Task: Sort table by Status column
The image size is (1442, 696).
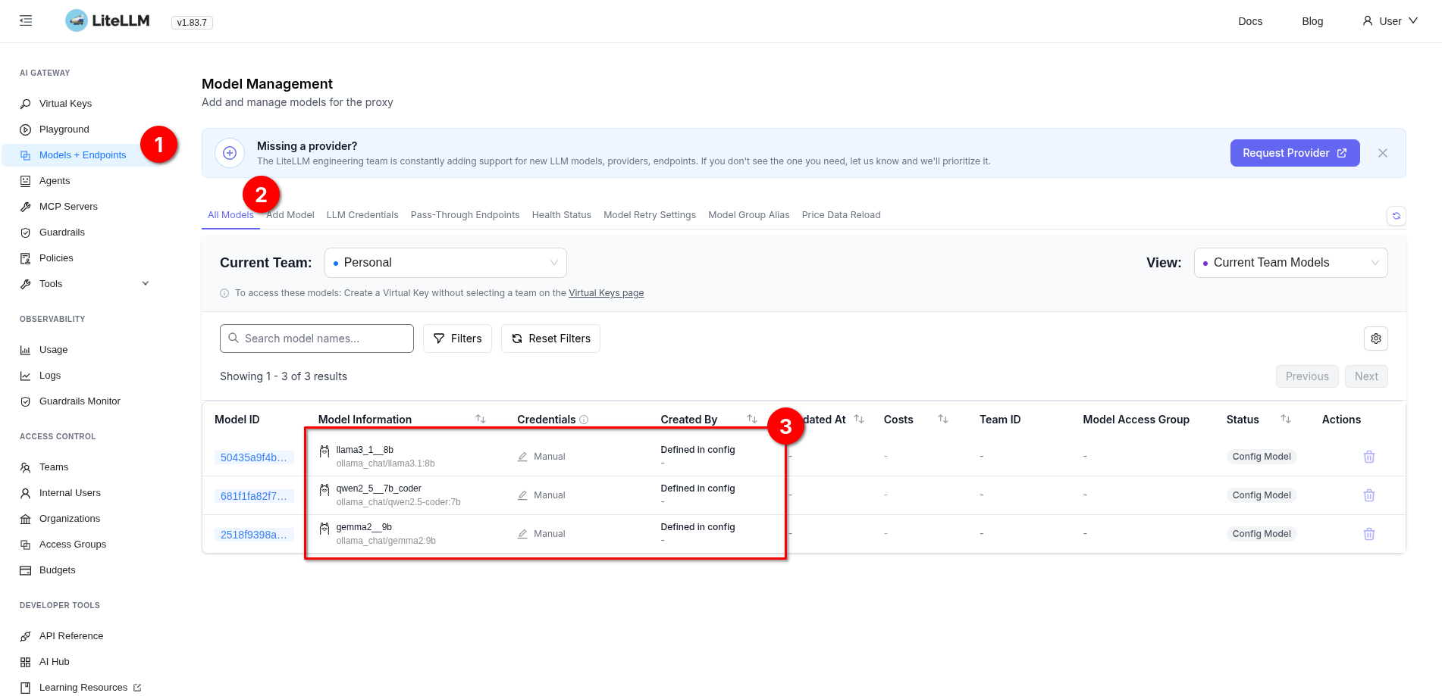Action: [x=1286, y=419]
